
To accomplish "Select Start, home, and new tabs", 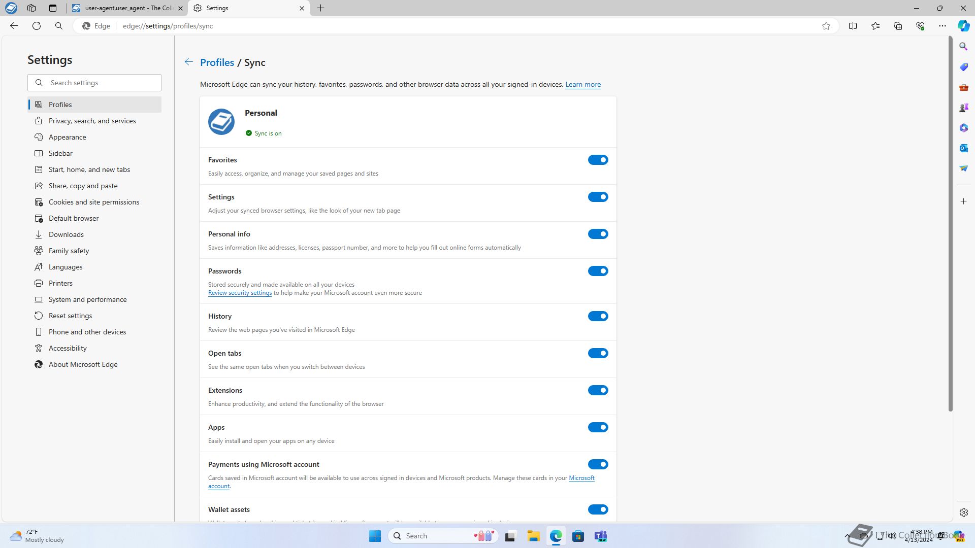I will [94, 169].
